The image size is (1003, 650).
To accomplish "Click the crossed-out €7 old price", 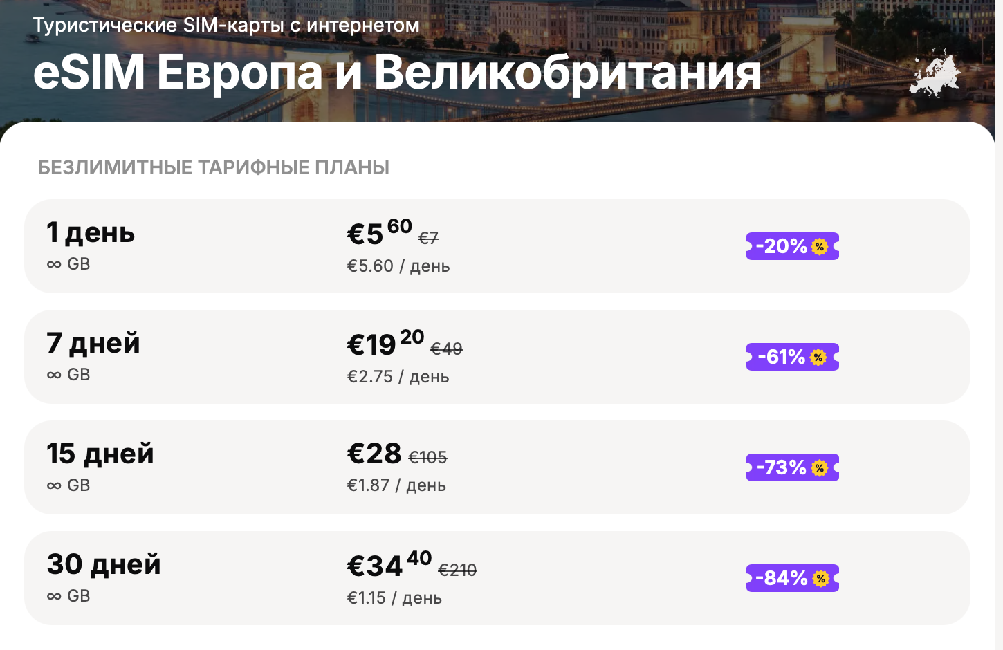I will pyautogui.click(x=429, y=238).
